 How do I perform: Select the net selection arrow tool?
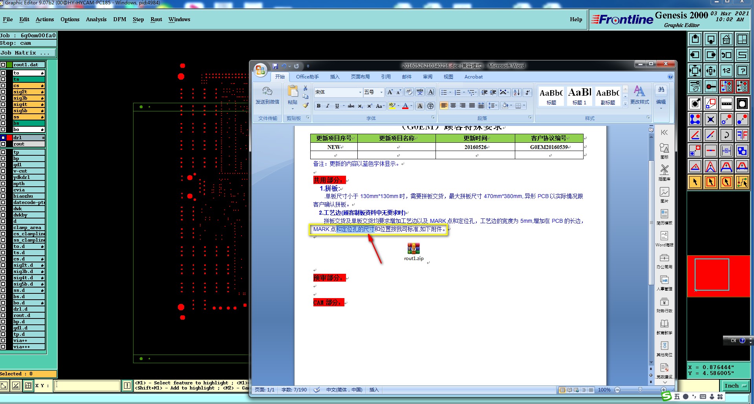click(x=742, y=182)
